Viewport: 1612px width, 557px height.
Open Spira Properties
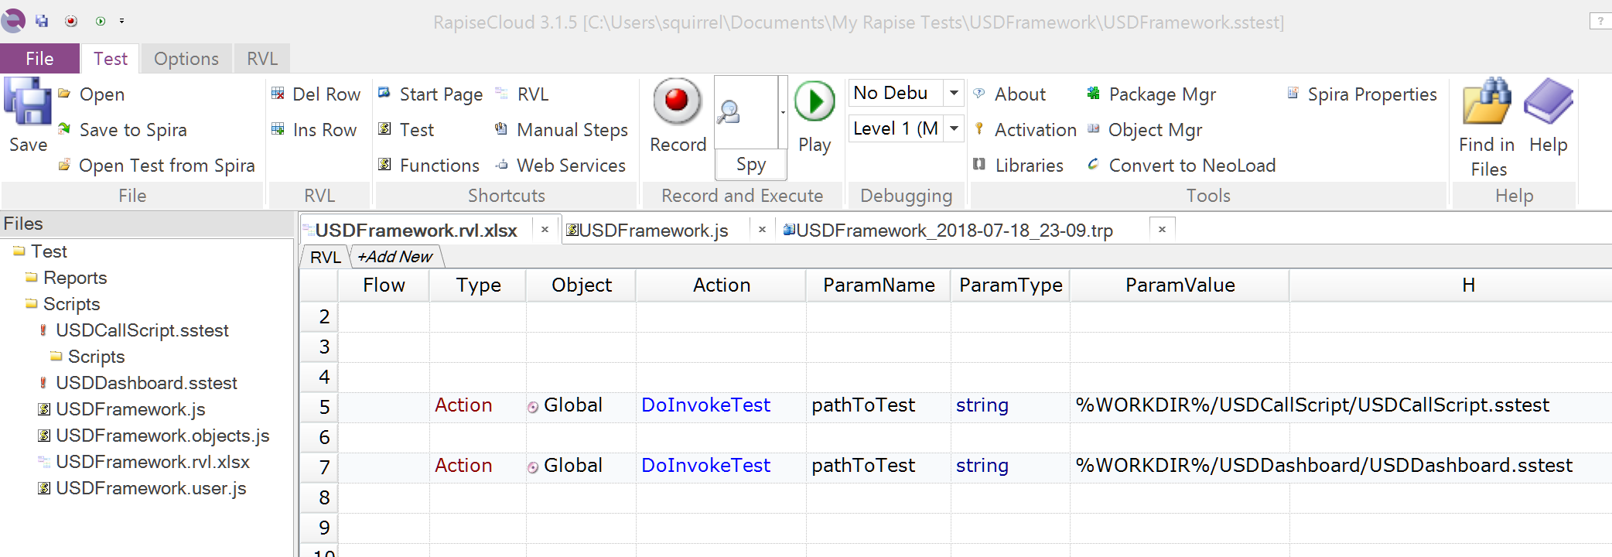[x=1371, y=94]
